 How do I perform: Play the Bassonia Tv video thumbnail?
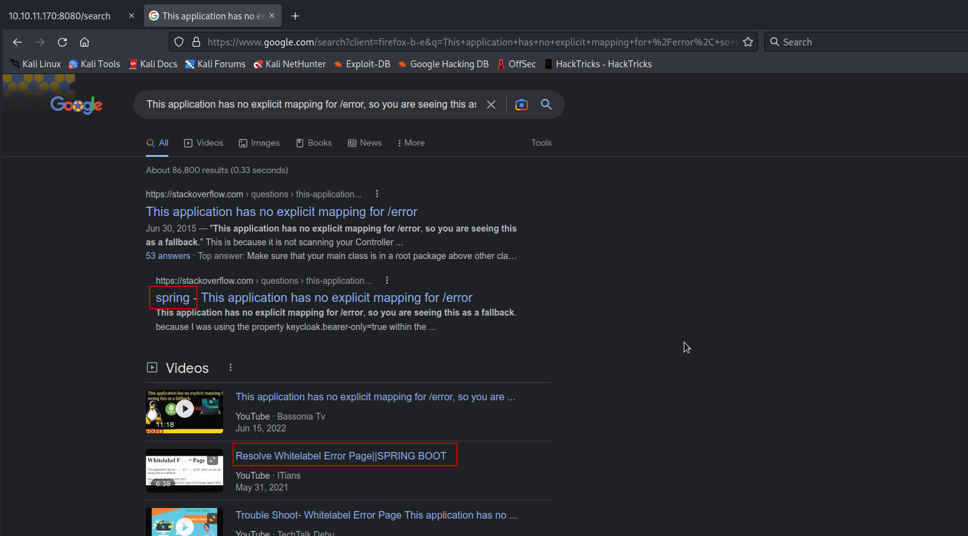point(184,411)
